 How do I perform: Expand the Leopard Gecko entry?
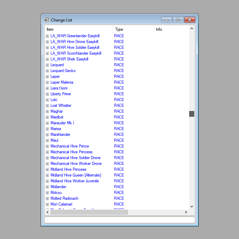[47, 71]
